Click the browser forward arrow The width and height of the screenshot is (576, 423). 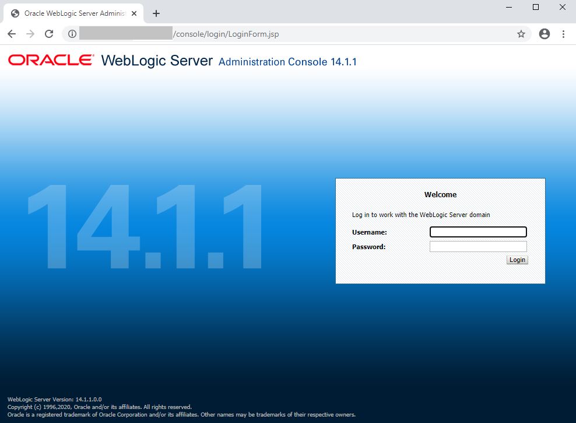point(30,34)
